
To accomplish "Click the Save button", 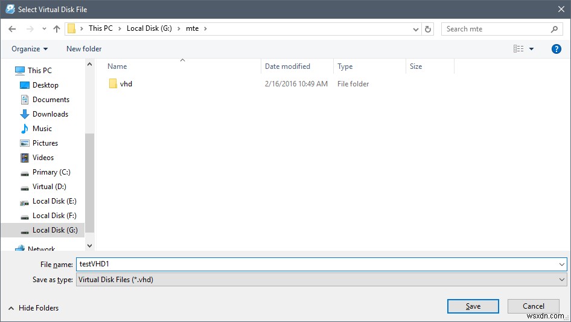I will click(473, 306).
